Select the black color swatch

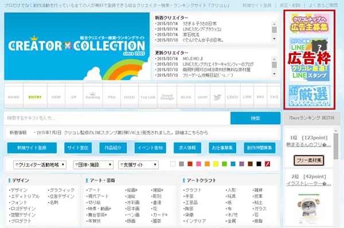(x=259, y=164)
